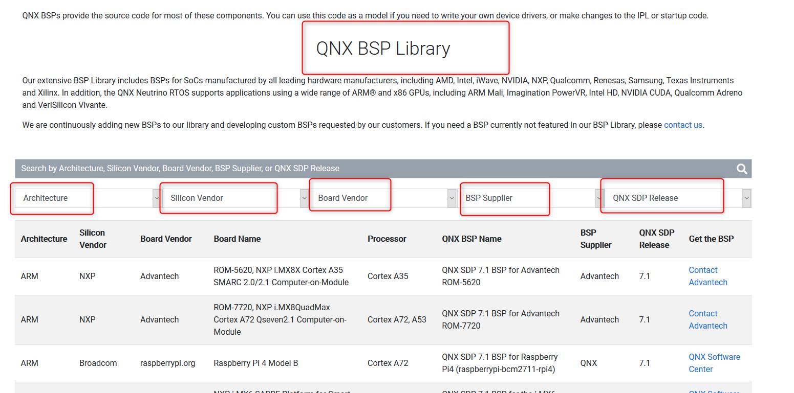Click Contact Advantech for ROM-5620

click(707, 276)
